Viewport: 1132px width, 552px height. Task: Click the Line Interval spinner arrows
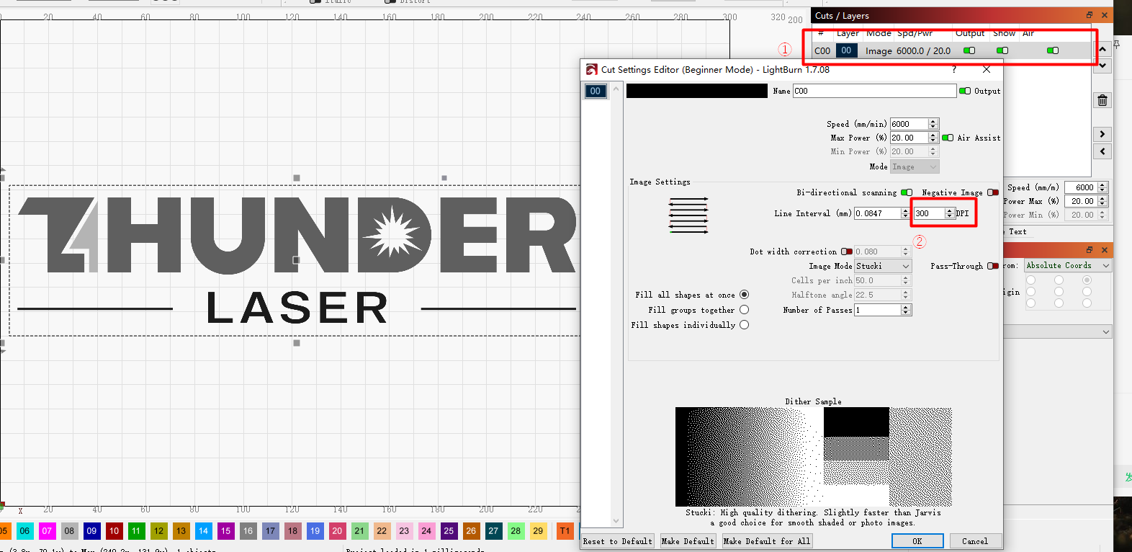coord(905,213)
